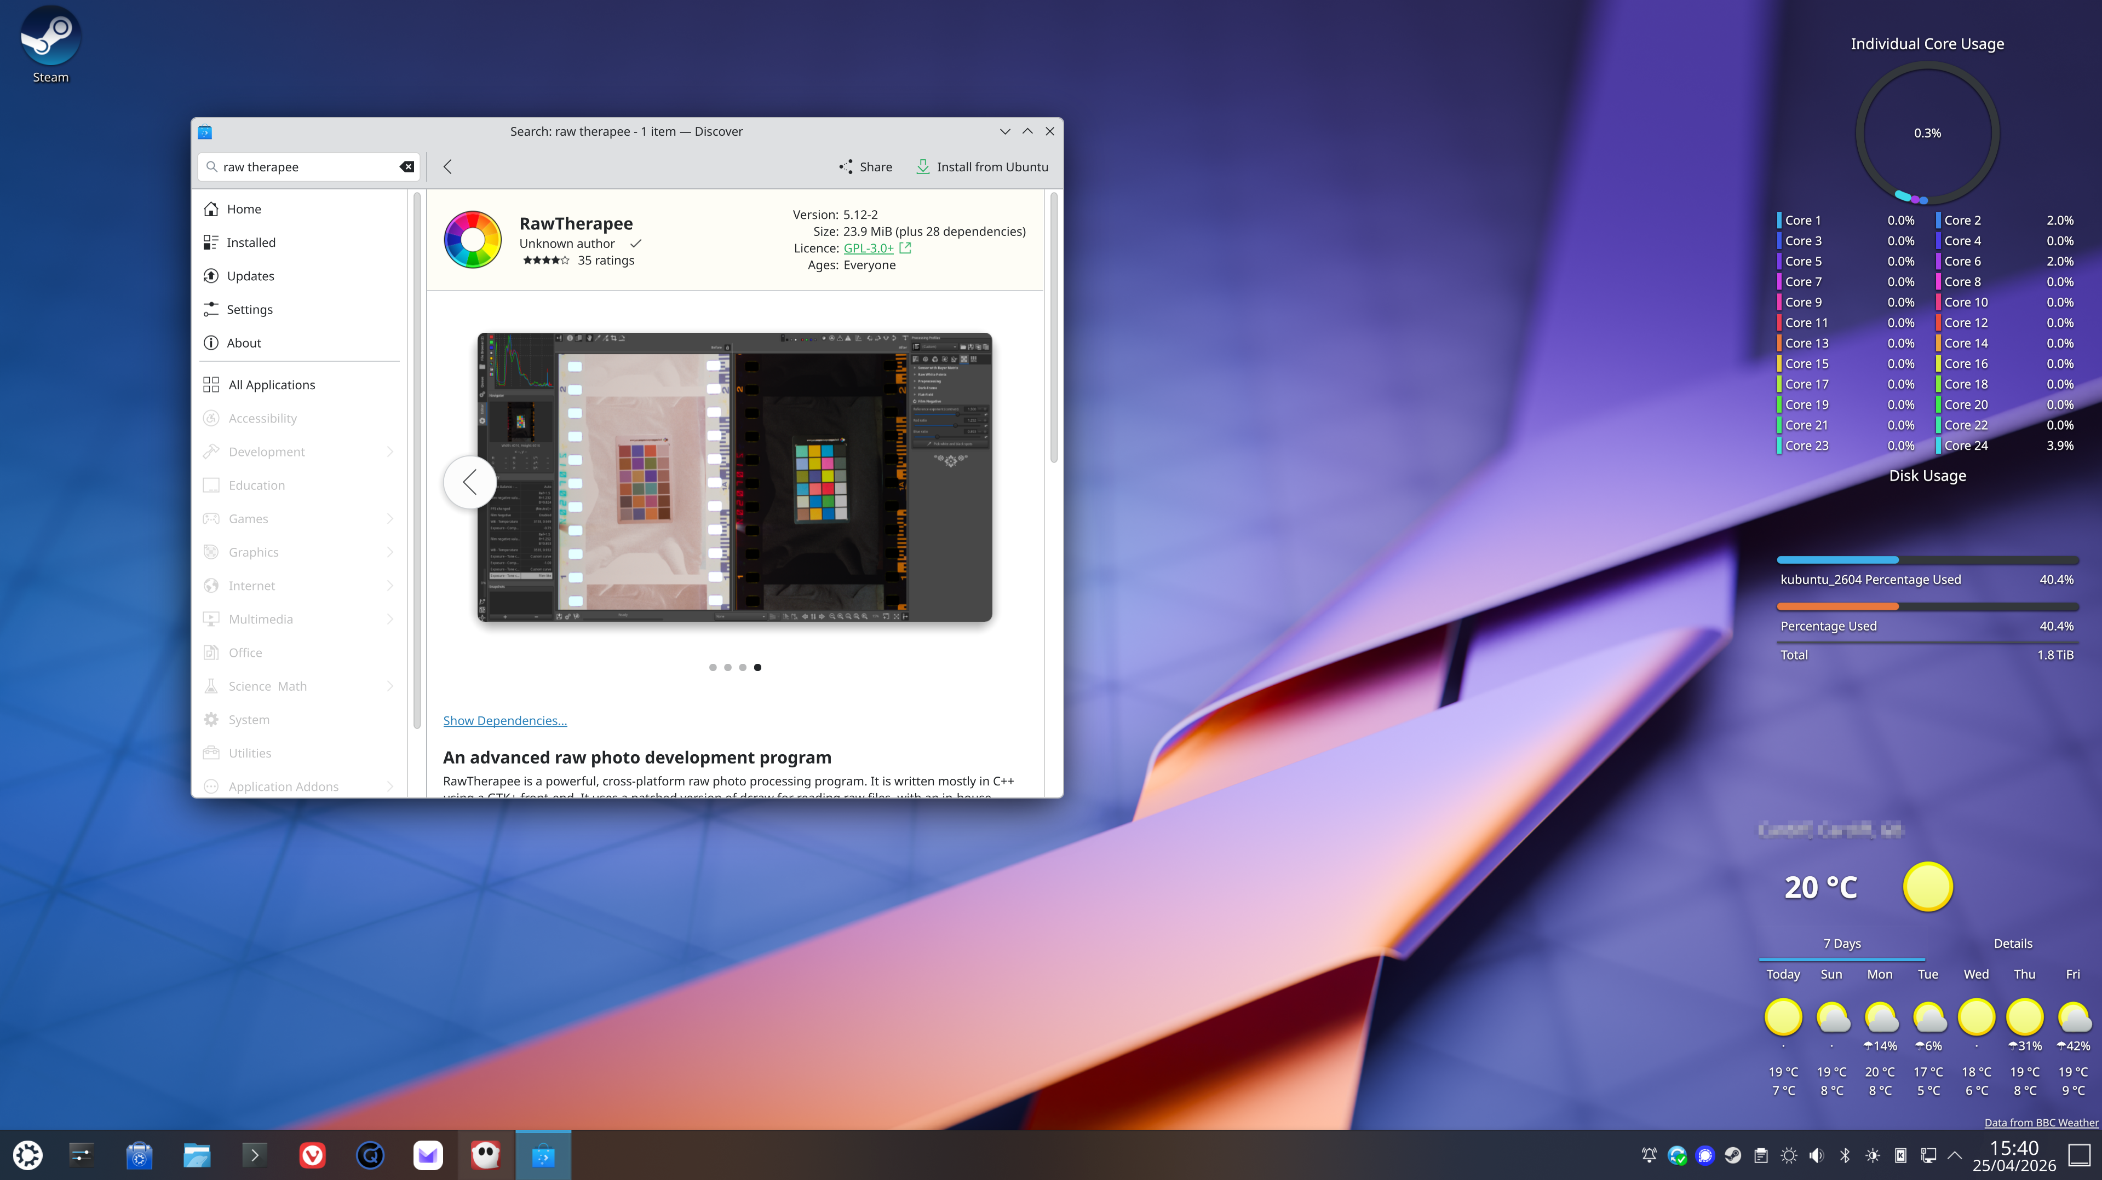
Task: Click Install from Ubuntu
Action: click(x=983, y=166)
